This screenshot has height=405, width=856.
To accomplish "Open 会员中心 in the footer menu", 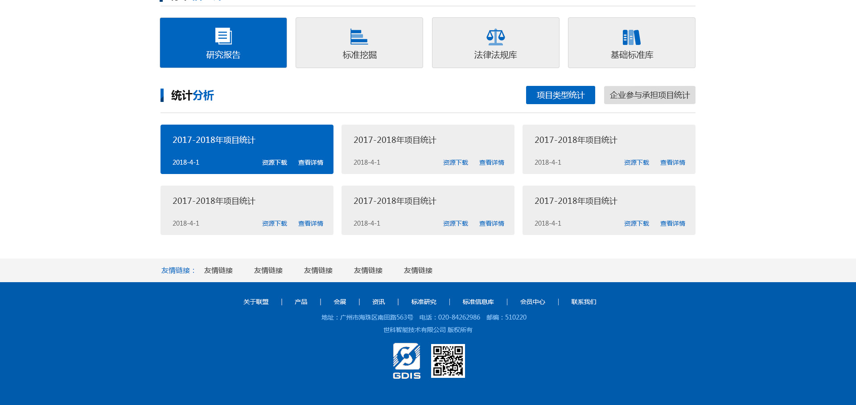I will [x=532, y=302].
